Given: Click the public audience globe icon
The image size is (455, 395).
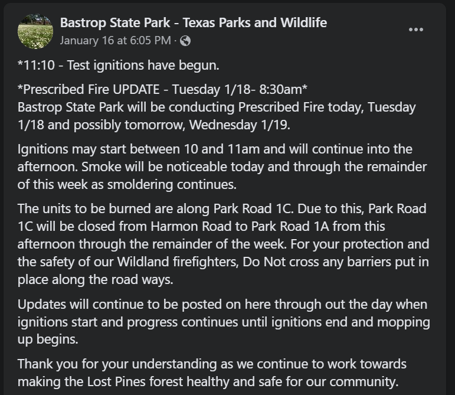Looking at the screenshot, I should pos(185,41).
